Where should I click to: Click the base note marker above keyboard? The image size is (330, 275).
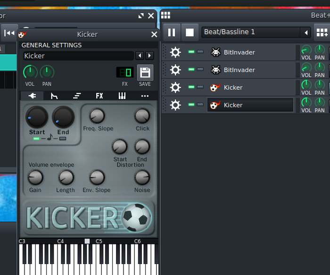[x=87, y=241]
